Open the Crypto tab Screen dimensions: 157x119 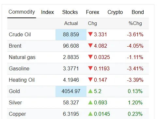click(x=115, y=12)
